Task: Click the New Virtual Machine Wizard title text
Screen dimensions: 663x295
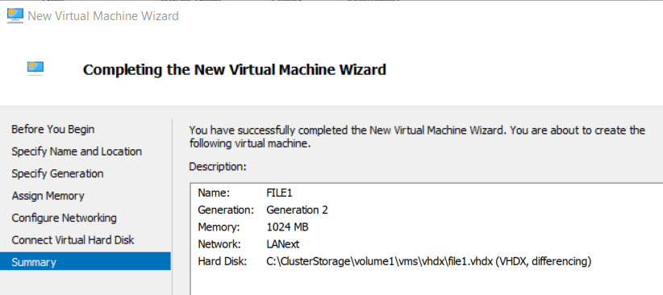Action: click(103, 16)
